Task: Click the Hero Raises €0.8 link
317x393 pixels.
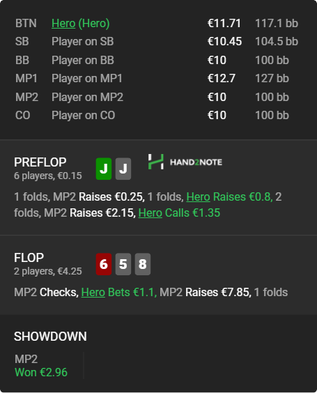Action: tap(229, 196)
